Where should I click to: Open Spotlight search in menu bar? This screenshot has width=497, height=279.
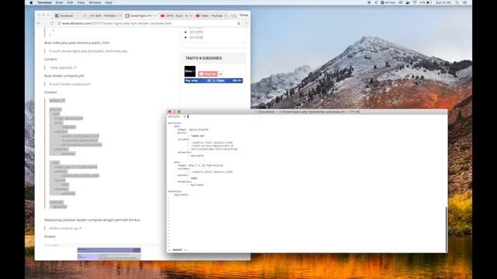[457, 2]
